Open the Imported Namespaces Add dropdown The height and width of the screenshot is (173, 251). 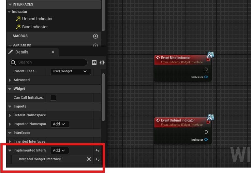pos(60,124)
